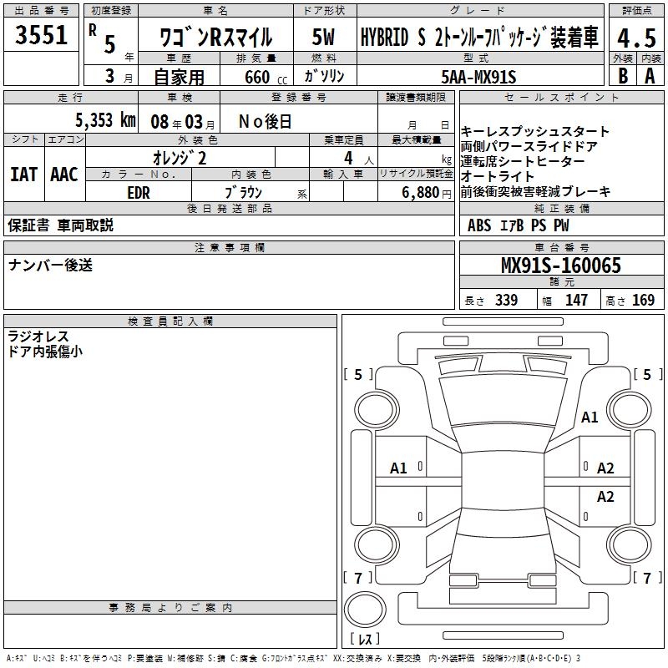
Task: Click the fuel type ガソリン
Action: tap(324, 76)
